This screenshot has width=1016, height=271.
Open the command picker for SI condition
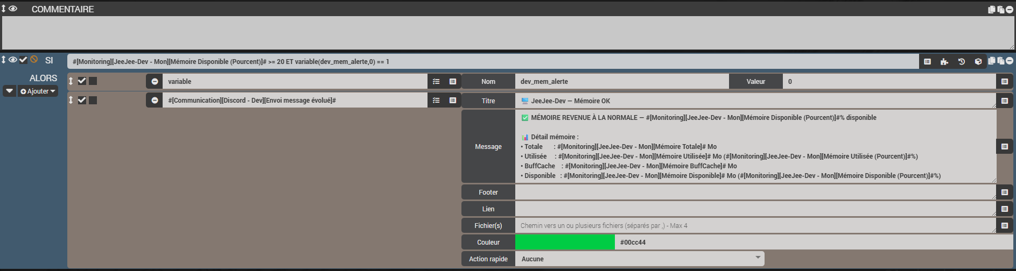coord(927,61)
